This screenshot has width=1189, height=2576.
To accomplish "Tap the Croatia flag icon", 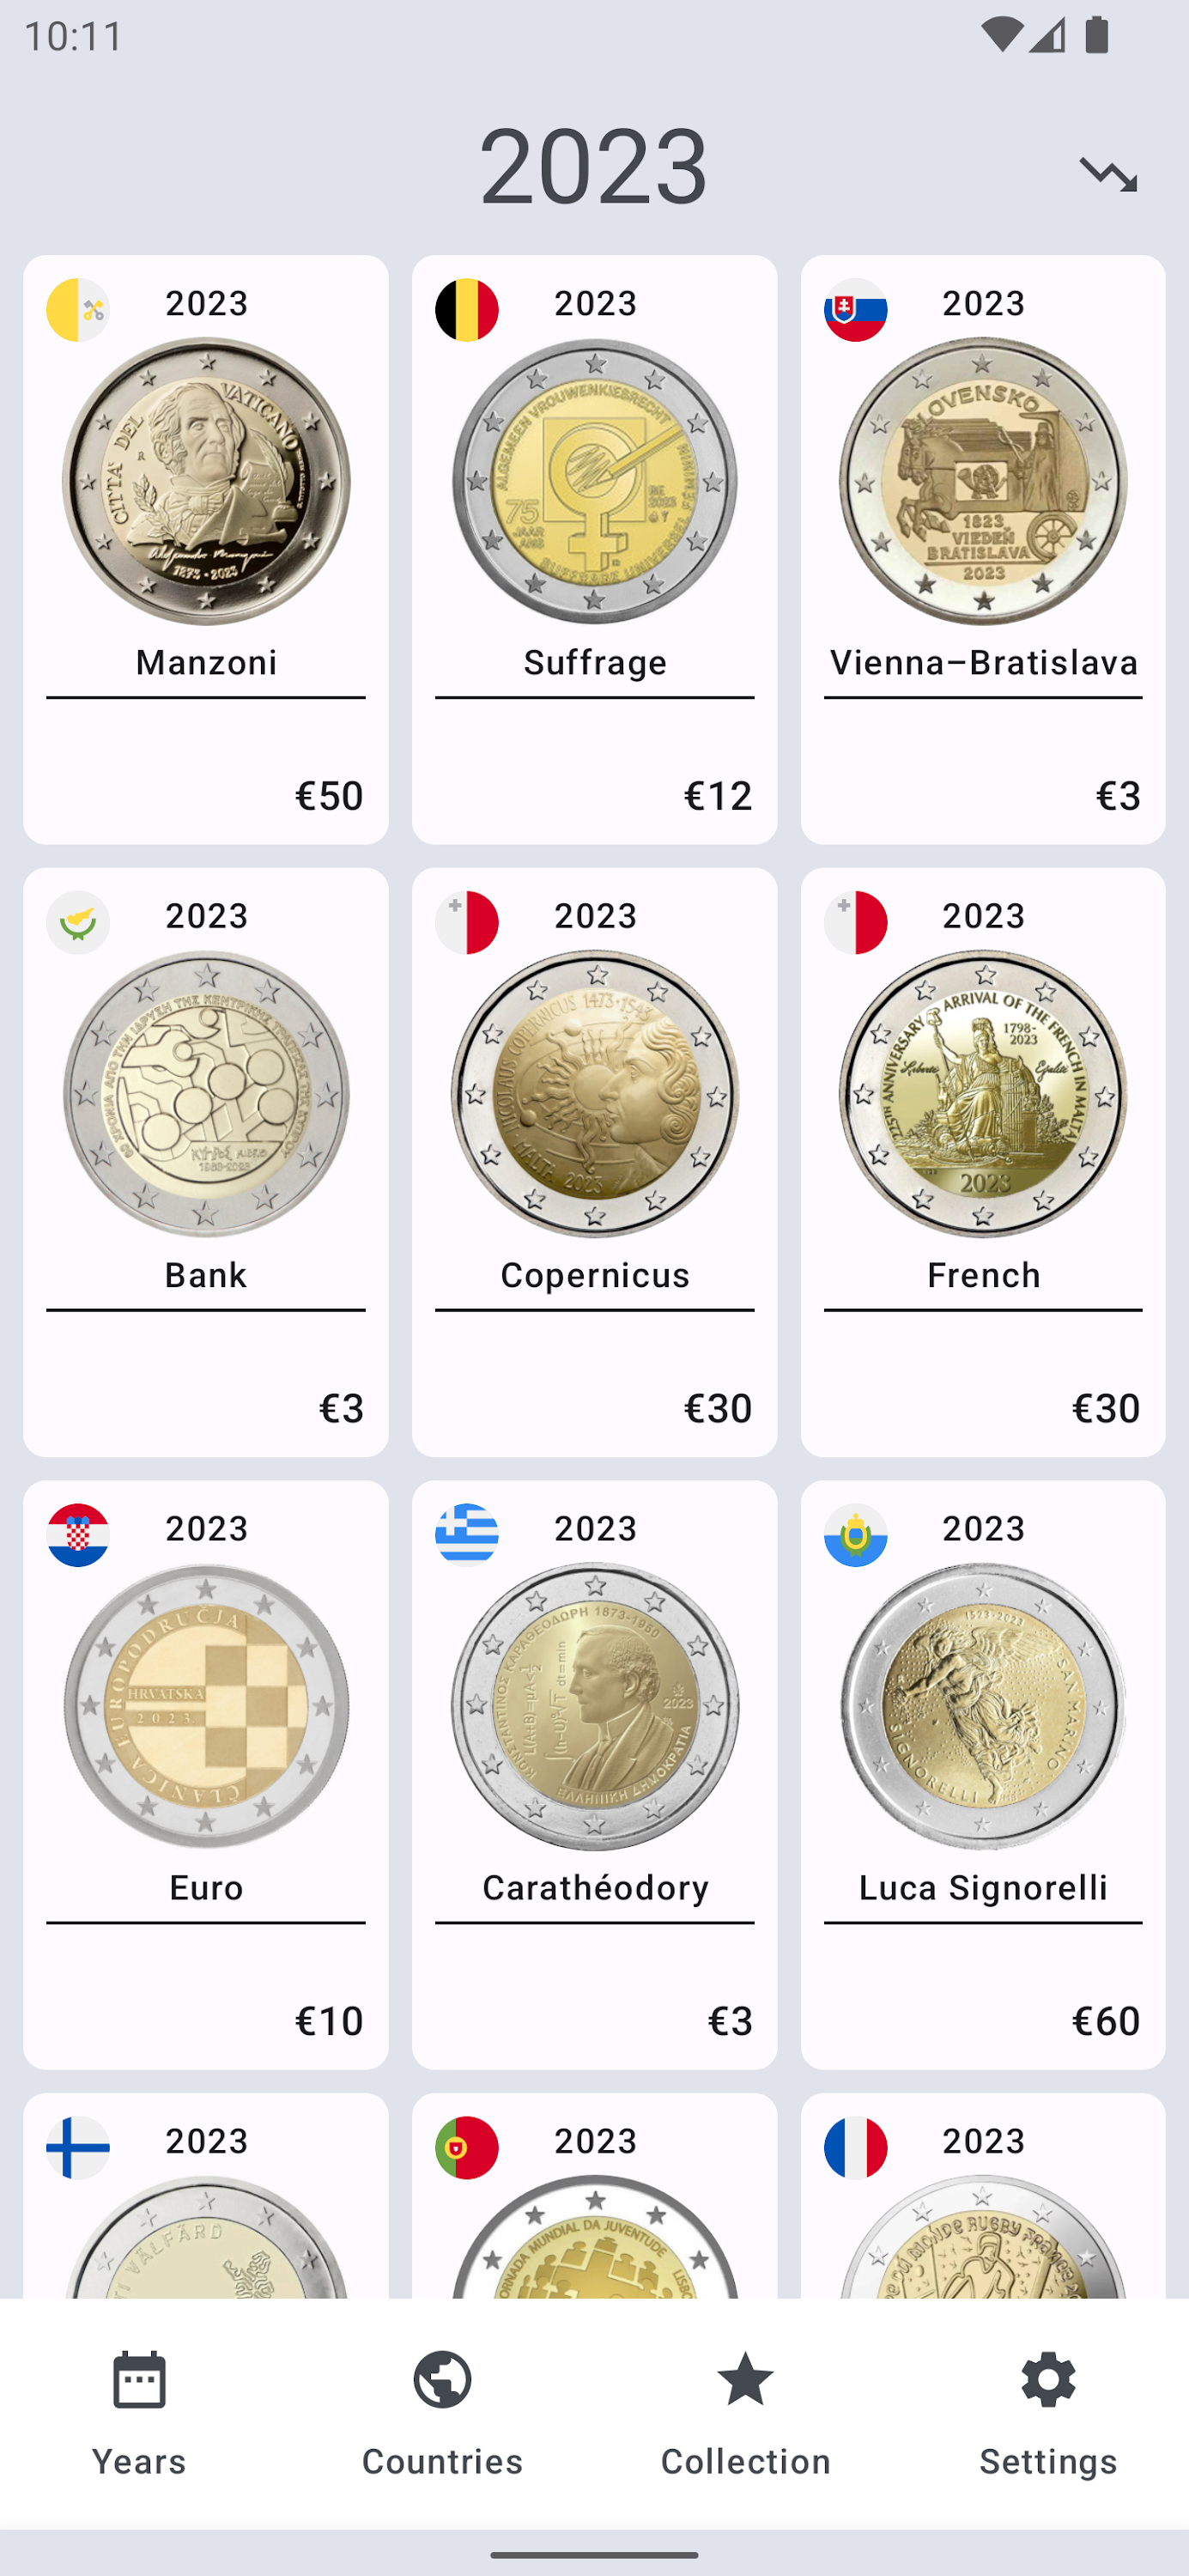I will click(x=78, y=1535).
